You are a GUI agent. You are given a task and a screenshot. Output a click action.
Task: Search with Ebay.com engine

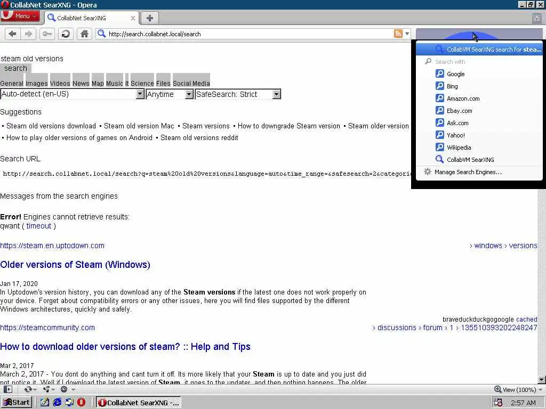(479, 111)
